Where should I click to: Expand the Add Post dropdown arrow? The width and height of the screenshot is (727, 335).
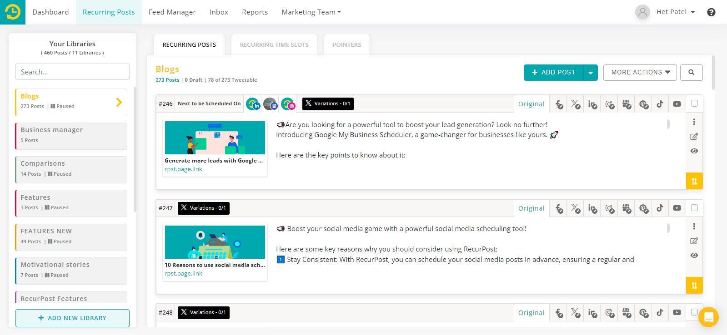coord(591,73)
